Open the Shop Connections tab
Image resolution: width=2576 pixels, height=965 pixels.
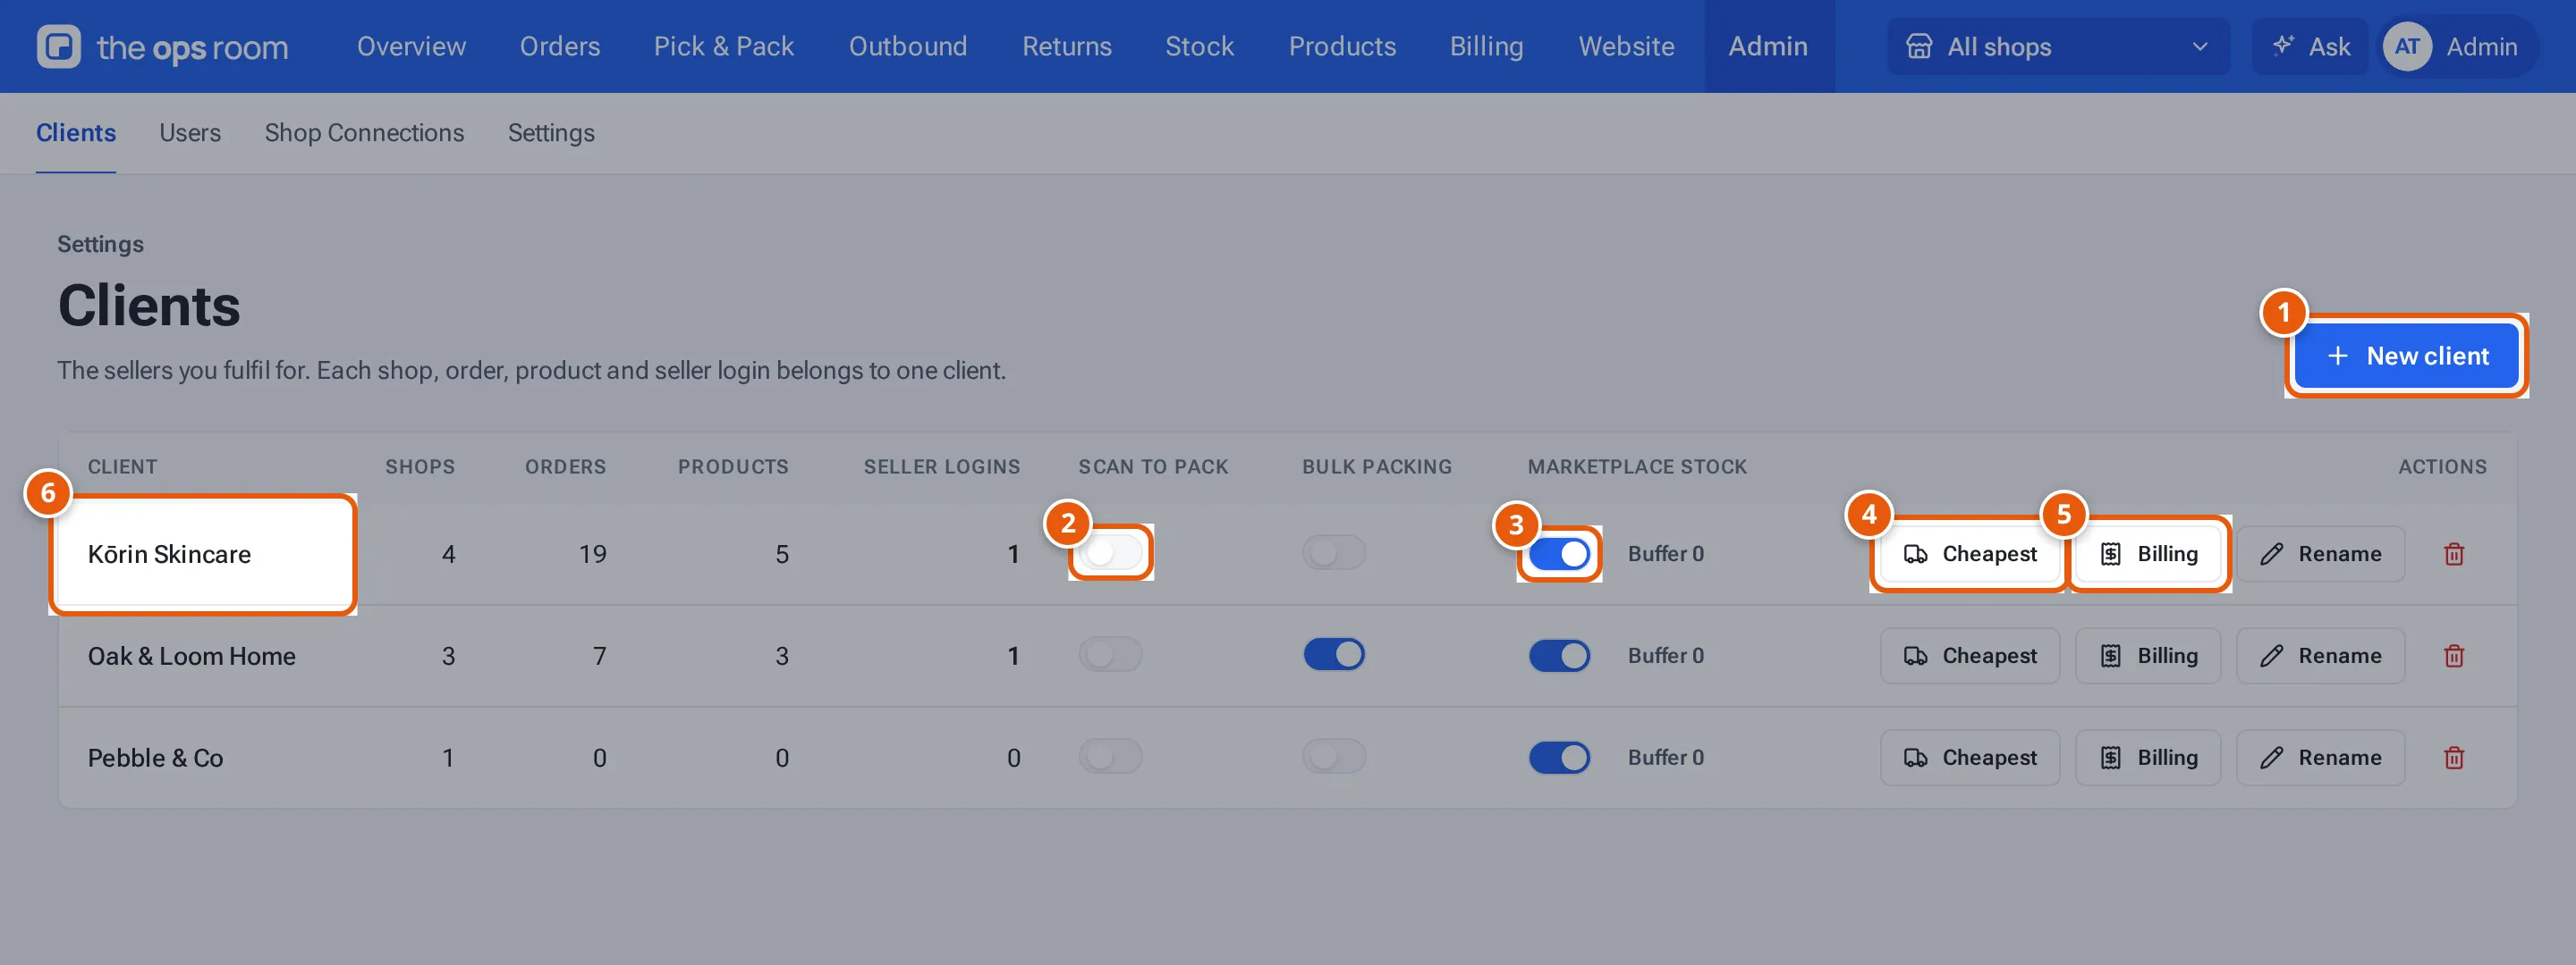364,133
